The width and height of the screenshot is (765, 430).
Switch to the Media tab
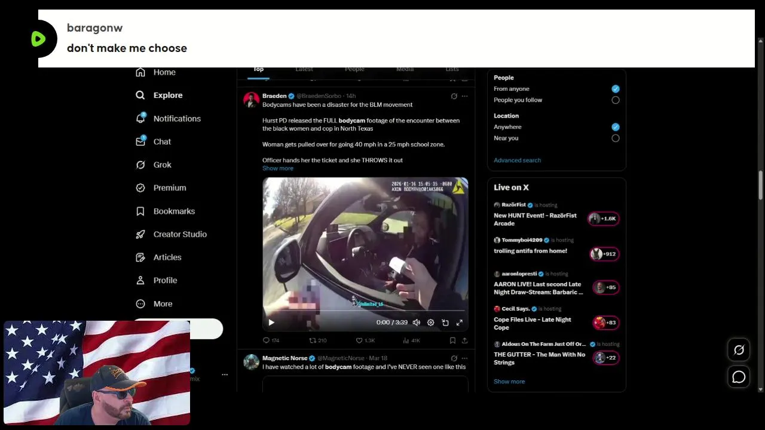tap(405, 69)
